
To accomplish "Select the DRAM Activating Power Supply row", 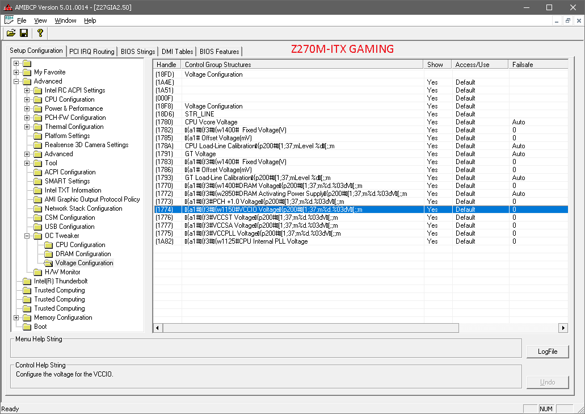I will point(361,194).
